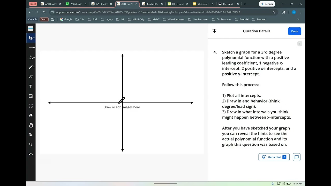Viewport: 331px width, 186px height.
Task: Click the taskbar battery icon
Action: (289, 184)
